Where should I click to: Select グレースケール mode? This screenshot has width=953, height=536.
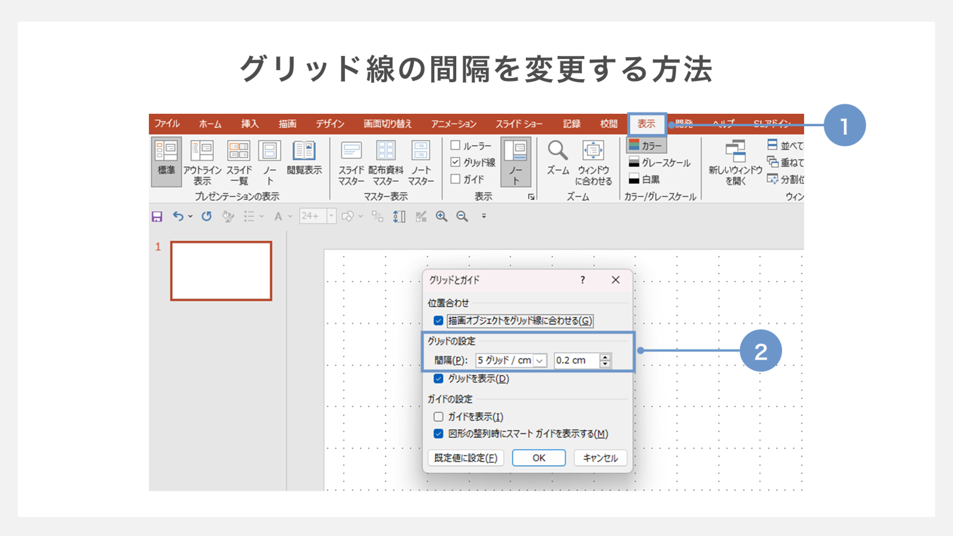pos(660,163)
